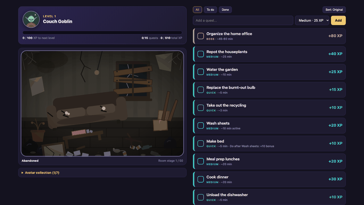Click the Replace the burnt-out bulb title
The height and width of the screenshot is (205, 364).
(231, 87)
